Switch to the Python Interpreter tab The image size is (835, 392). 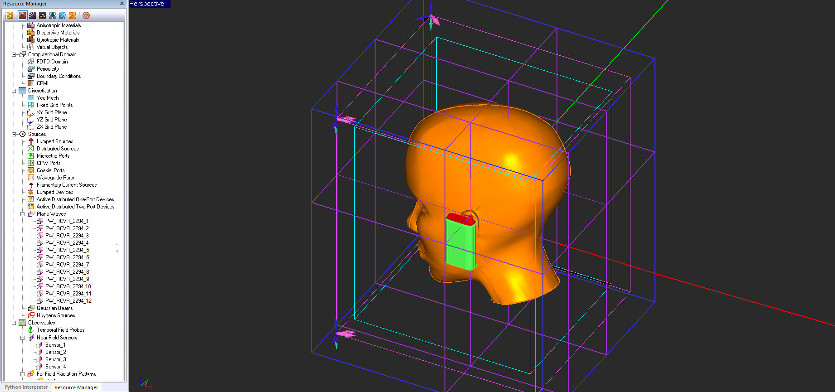click(26, 387)
